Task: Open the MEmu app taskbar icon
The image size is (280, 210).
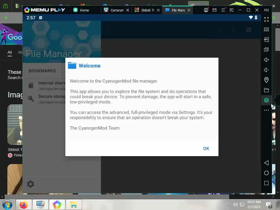Action: [57, 205]
